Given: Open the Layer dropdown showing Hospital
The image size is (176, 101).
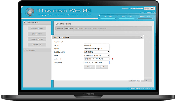Looking at the screenshot, I should [97, 45].
